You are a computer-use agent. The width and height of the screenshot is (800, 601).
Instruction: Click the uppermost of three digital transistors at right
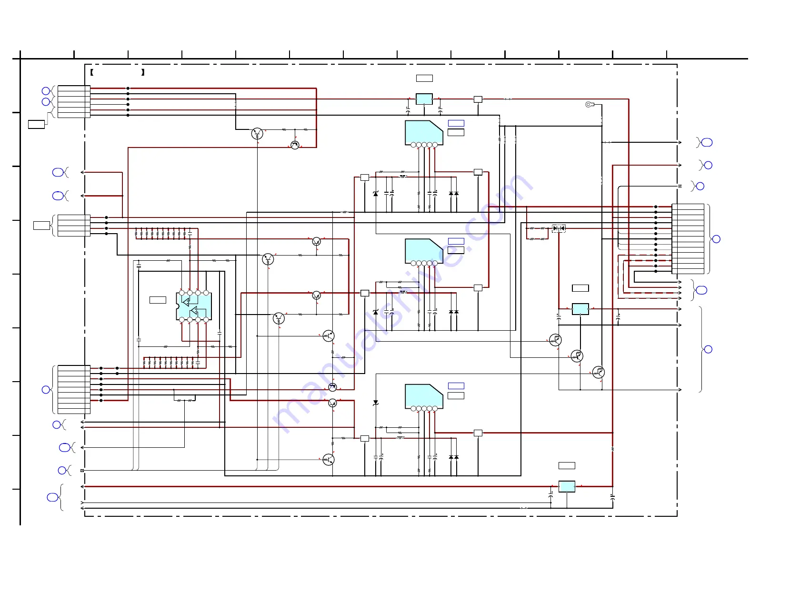(x=555, y=340)
